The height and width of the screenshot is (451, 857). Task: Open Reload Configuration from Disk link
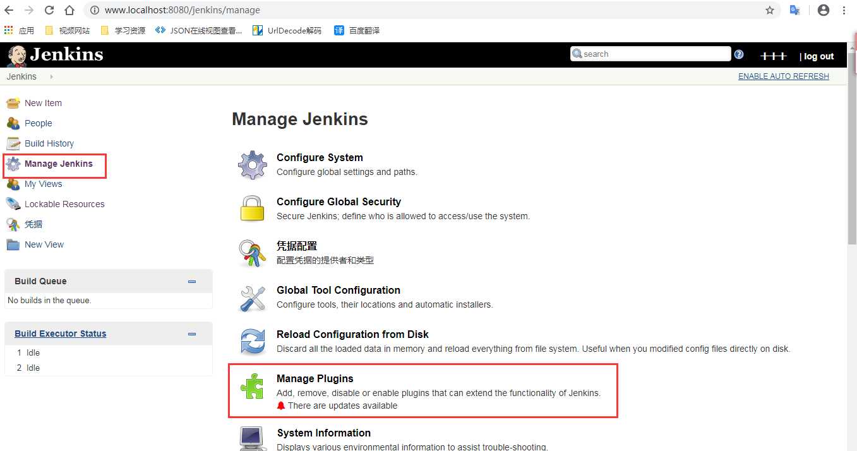(352, 334)
